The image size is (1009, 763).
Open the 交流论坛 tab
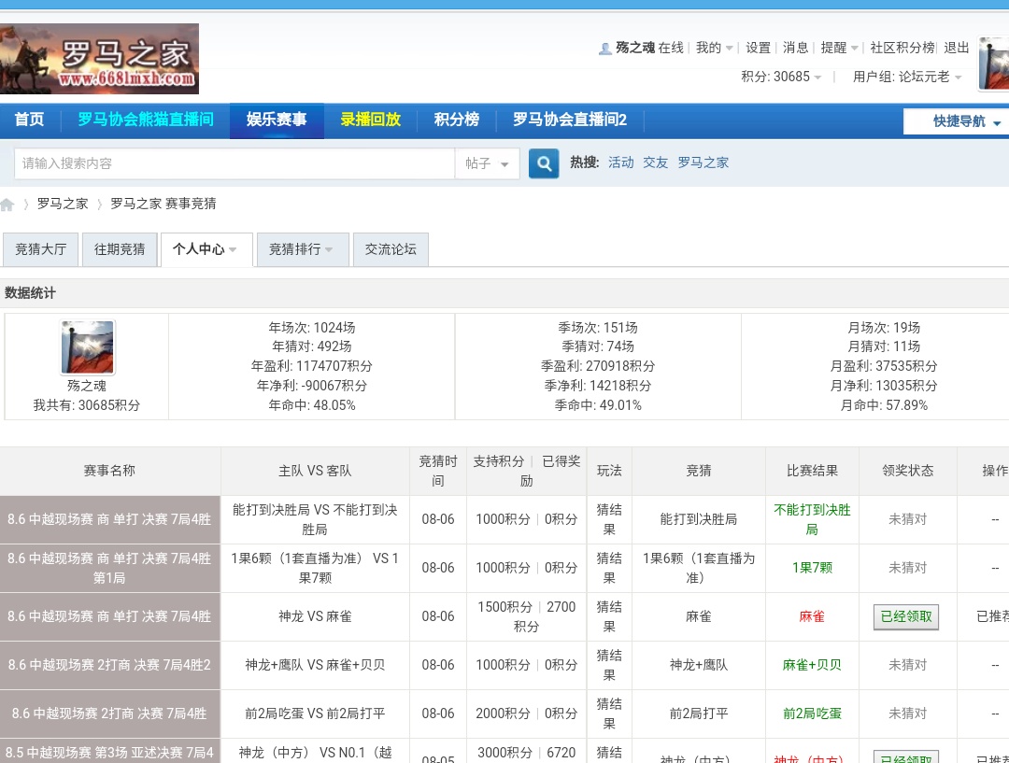pyautogui.click(x=391, y=249)
